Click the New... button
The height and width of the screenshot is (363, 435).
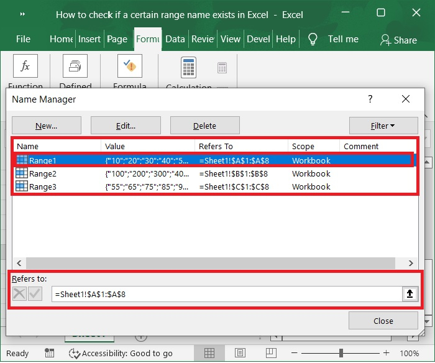coord(47,126)
